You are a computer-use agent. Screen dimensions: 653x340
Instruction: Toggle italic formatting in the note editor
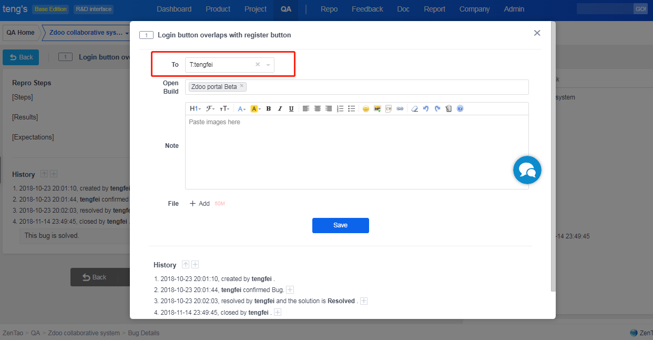pyautogui.click(x=280, y=109)
